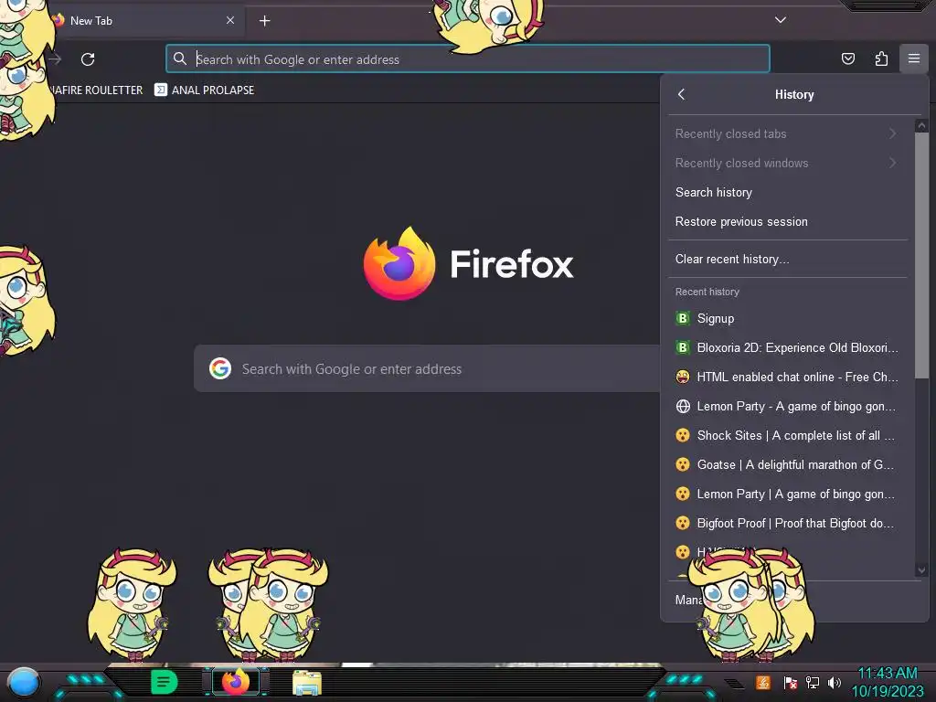
Task: Toggle the hamburger application menu
Action: click(x=913, y=58)
